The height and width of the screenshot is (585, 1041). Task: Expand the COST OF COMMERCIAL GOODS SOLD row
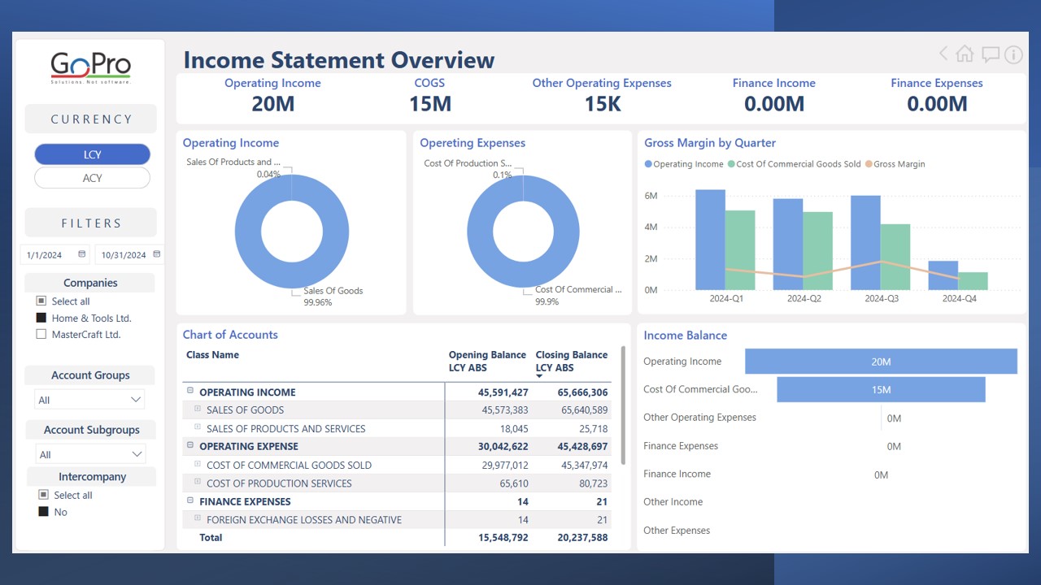(x=198, y=465)
